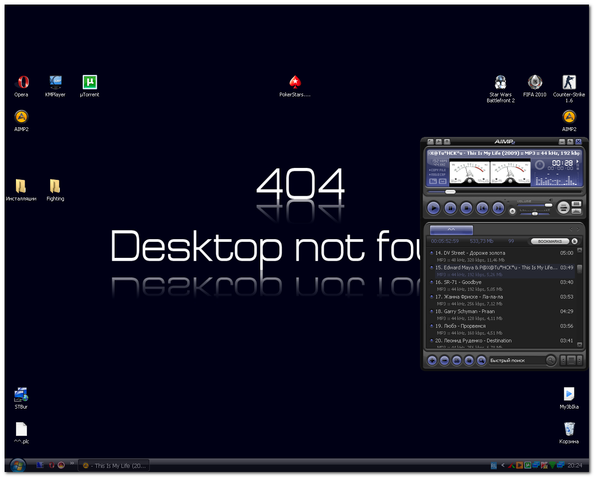Enable RADIO CAP recording in AIMP2

point(437,174)
